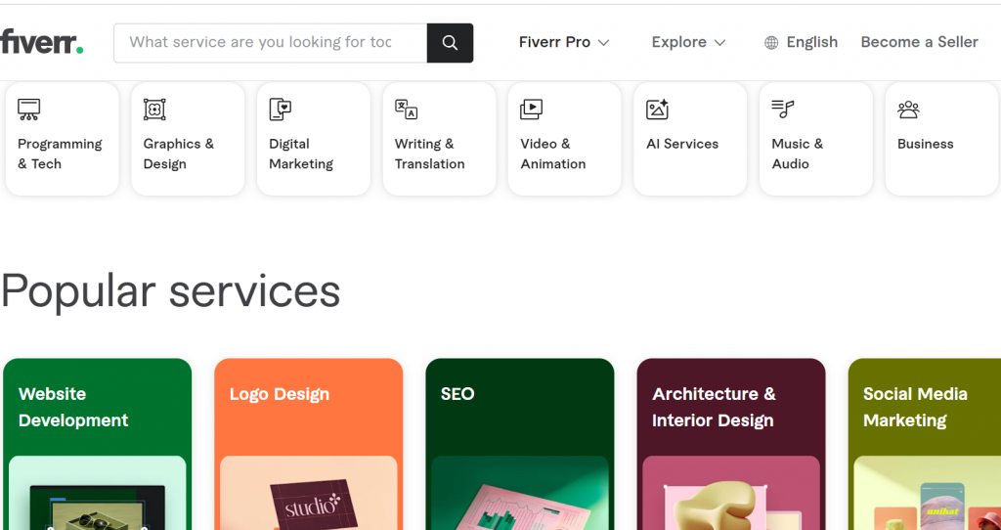Click the magnifying glass search button
Viewport: 1001px width, 530px height.
pos(450,43)
